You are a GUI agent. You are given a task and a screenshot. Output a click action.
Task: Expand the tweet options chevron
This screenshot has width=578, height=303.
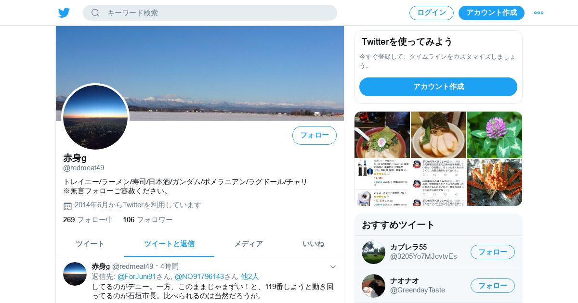click(x=333, y=266)
